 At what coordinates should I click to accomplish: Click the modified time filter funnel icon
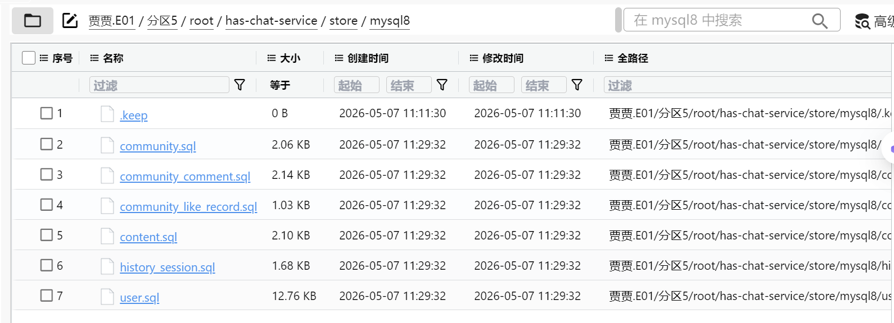coord(577,85)
